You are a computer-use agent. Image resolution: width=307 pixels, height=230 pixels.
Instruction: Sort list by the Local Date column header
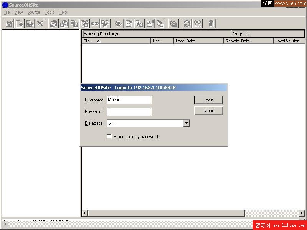coord(198,41)
